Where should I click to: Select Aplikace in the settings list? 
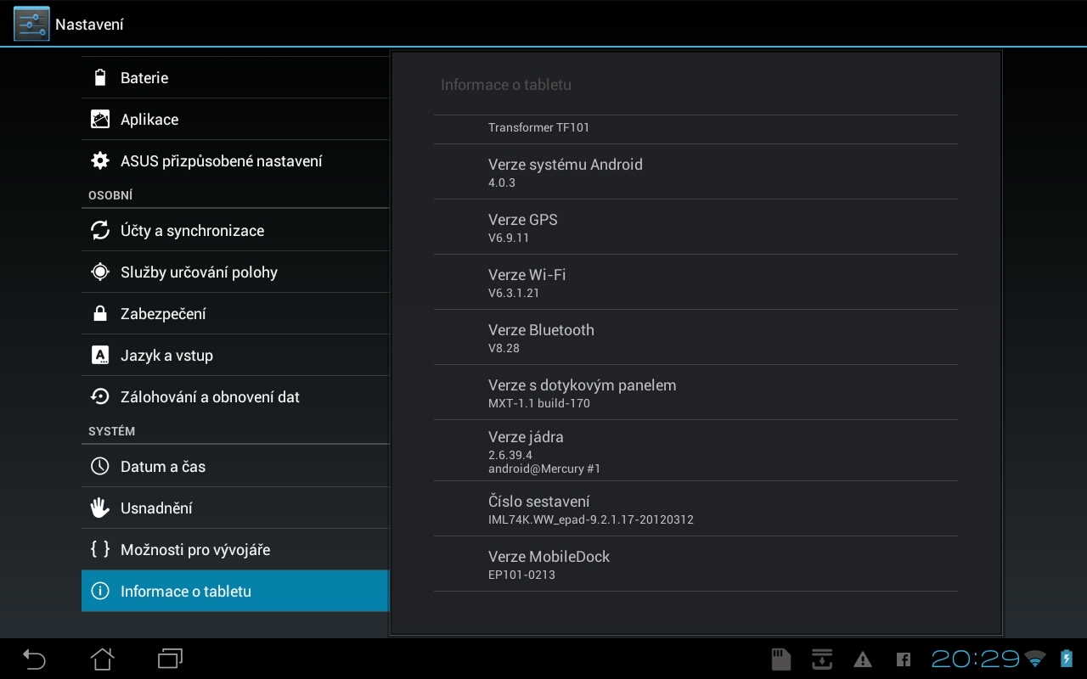click(x=235, y=120)
